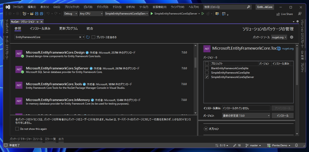Toggle the select-all projects header checkbox
The height and width of the screenshot is (152, 309).
207,63
